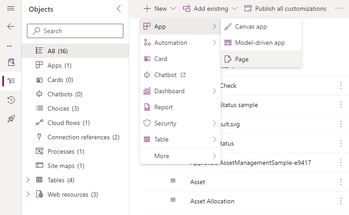Screen dimensions: 349x215
Task: Click the back arrow icon
Action: [11, 26]
